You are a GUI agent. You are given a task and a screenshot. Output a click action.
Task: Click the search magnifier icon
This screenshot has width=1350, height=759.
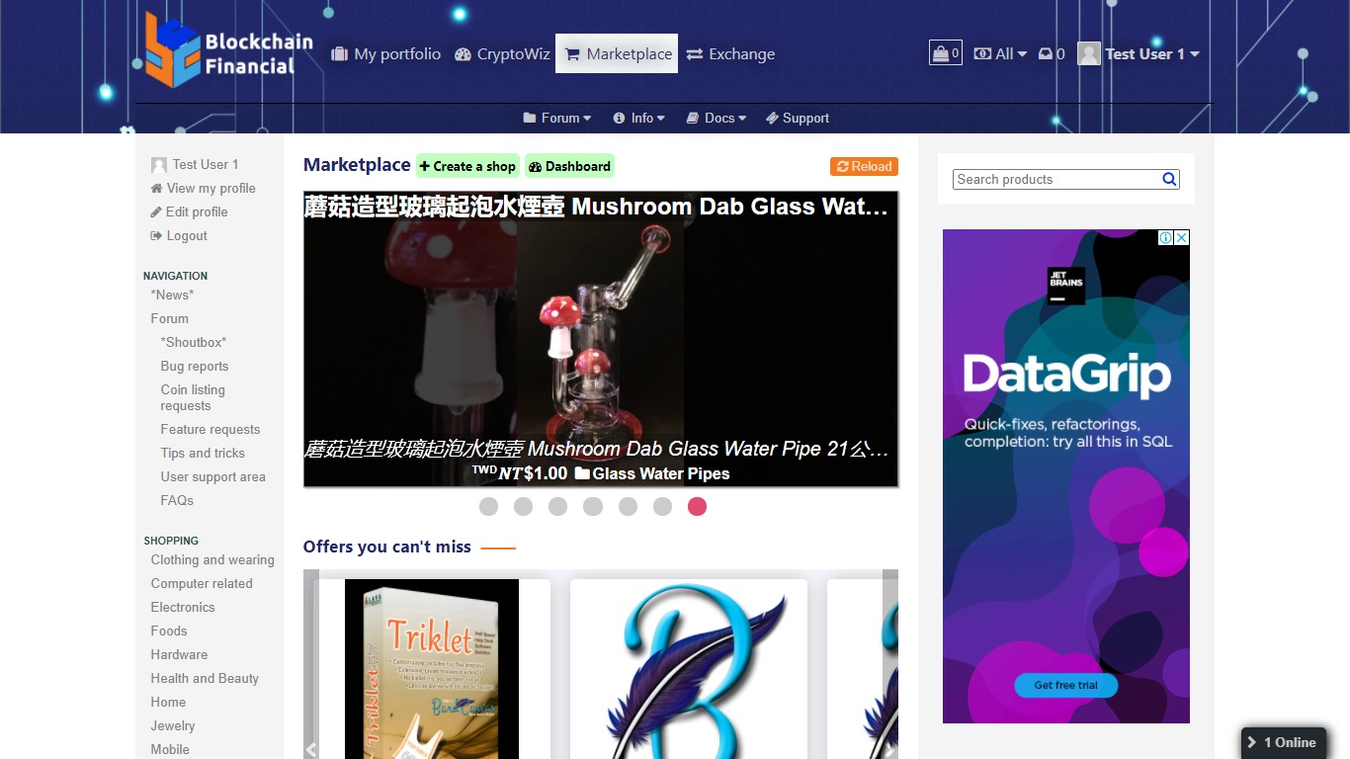tap(1169, 179)
